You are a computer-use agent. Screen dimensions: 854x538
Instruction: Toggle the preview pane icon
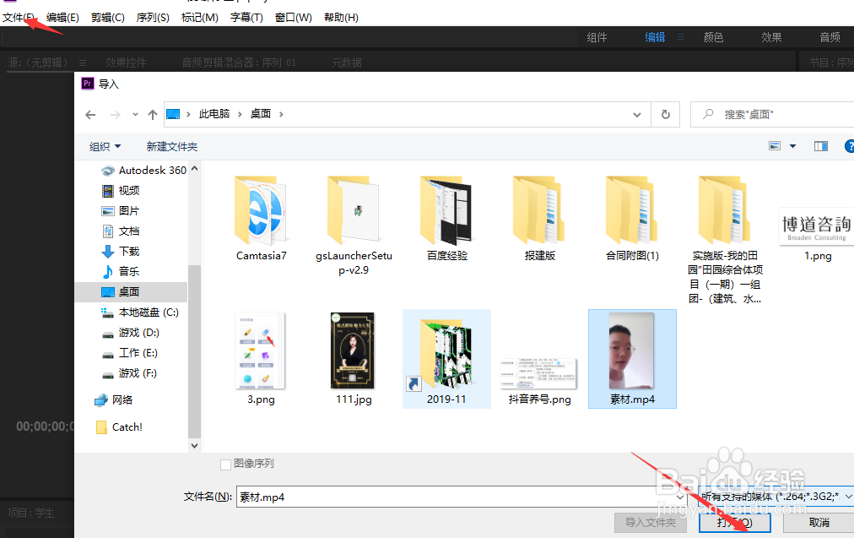click(x=820, y=145)
